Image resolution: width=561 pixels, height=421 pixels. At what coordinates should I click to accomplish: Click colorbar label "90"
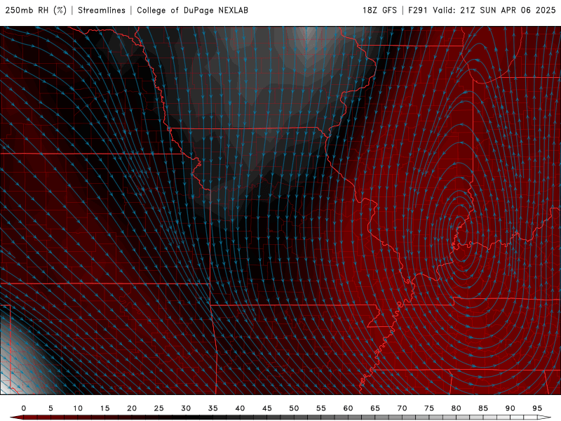point(511,408)
